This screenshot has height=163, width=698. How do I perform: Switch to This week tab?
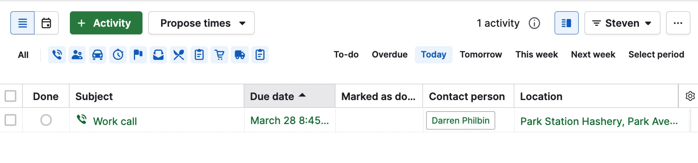coord(536,55)
